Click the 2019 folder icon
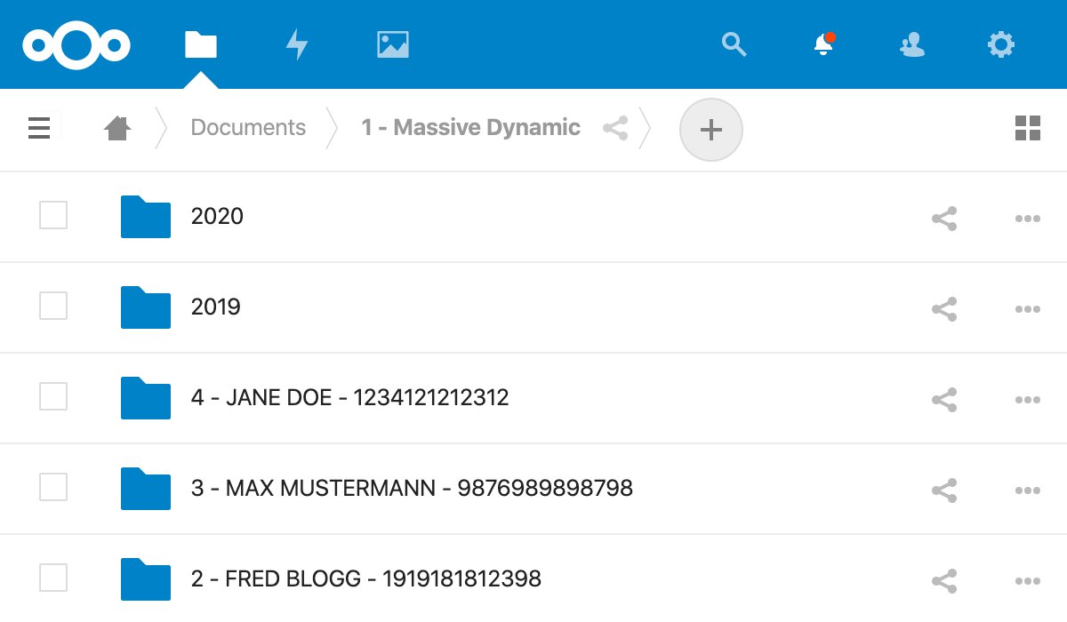Screen dimensions: 1067x622 [146, 307]
